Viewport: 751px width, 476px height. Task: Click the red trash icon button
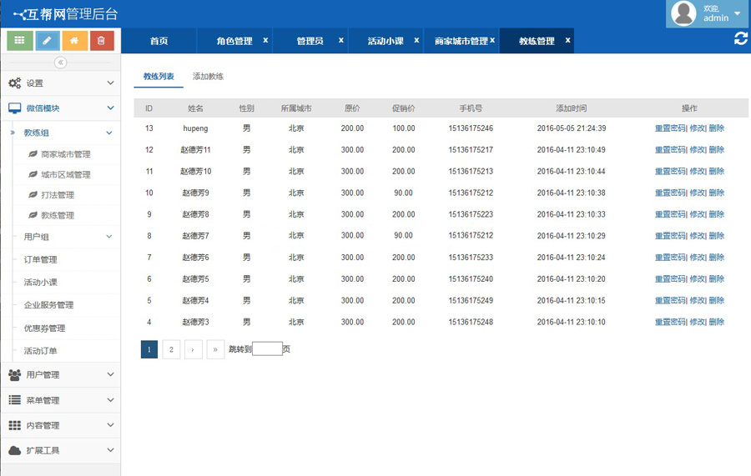click(x=102, y=40)
